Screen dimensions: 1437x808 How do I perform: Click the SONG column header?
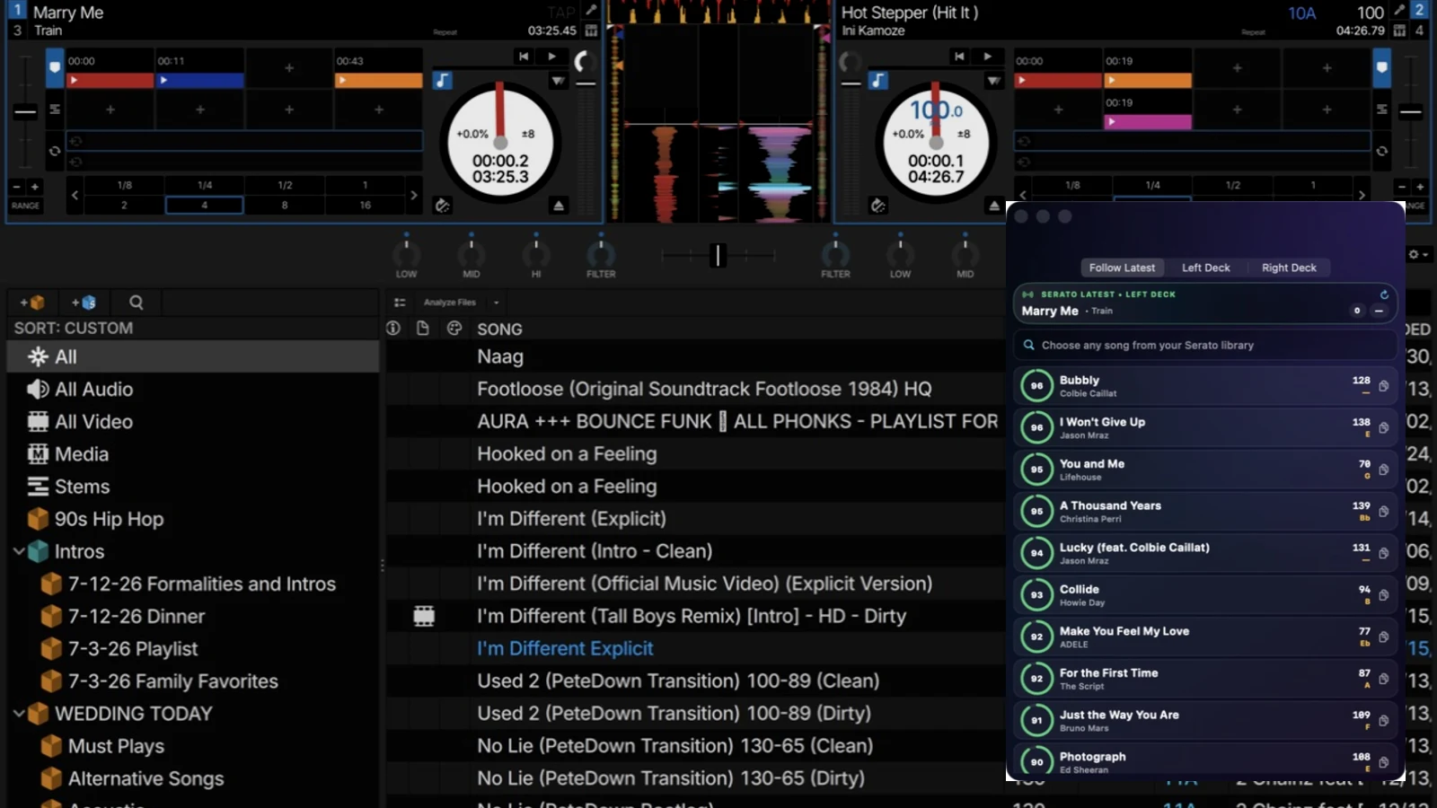[x=499, y=329]
